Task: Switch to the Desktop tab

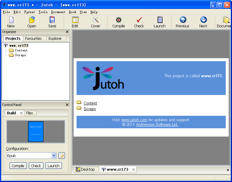Action: (x=86, y=170)
